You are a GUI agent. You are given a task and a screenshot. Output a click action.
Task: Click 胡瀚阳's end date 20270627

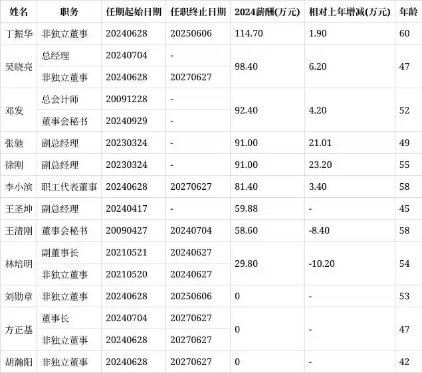click(x=191, y=362)
